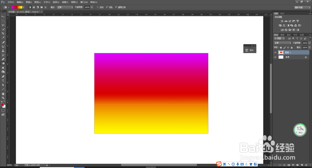Select the Quick Selection tool
312x168 pixels.
3,29
